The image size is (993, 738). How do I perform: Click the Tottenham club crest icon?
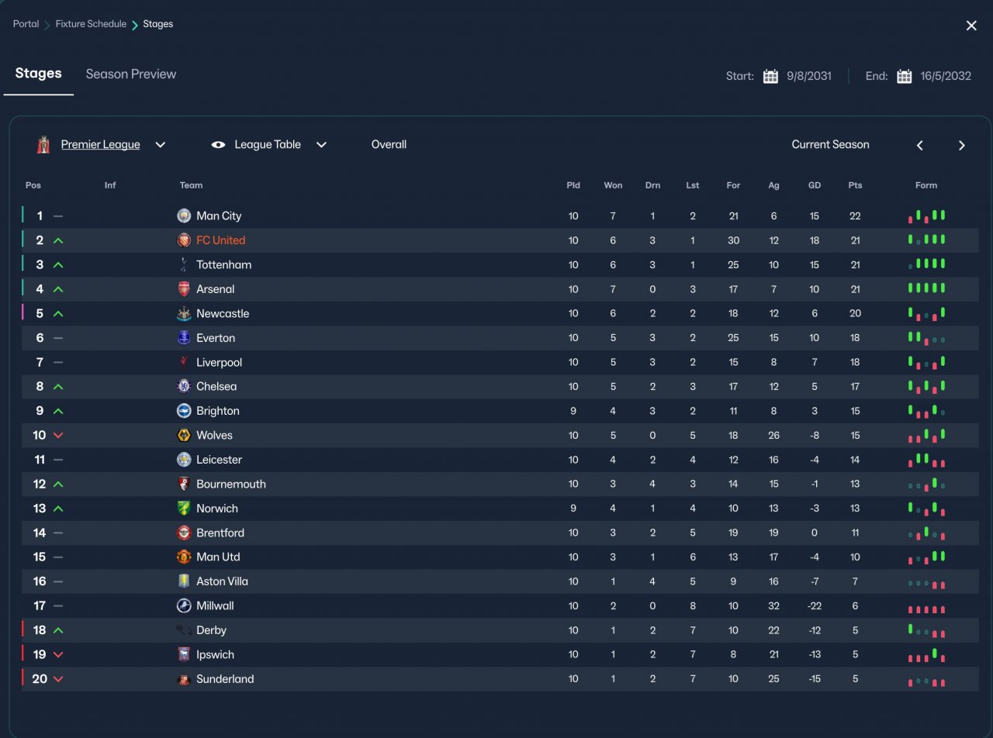(x=184, y=264)
